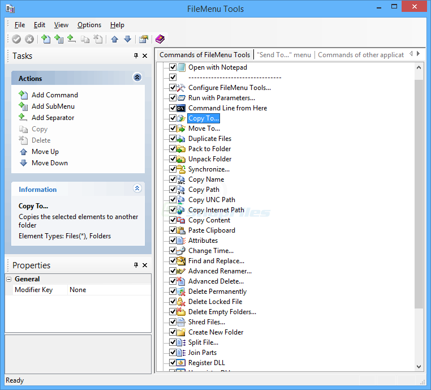Select the Join Parts command
The width and height of the screenshot is (431, 390).
202,353
